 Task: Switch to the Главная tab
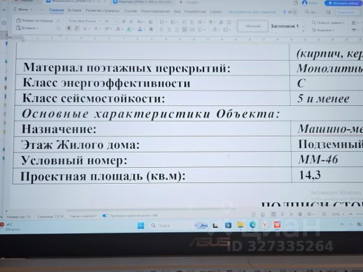tap(57, 10)
